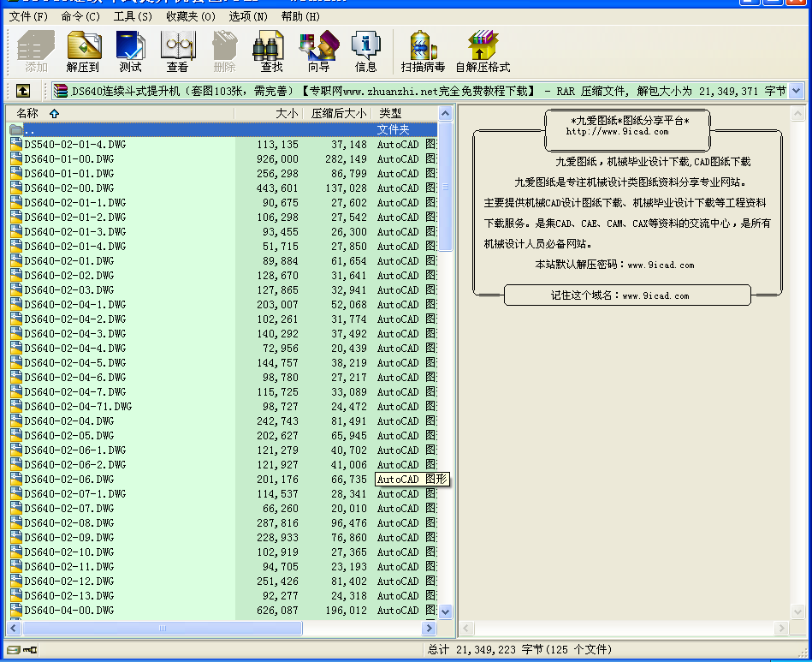
Task: Click file list scroll right arrow
Action: 429,629
